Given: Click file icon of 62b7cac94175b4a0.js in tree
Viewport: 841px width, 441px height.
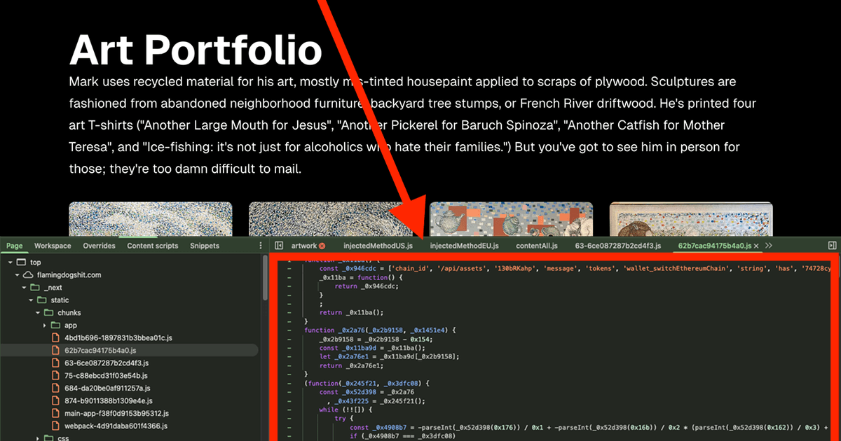Looking at the screenshot, I should 56,350.
